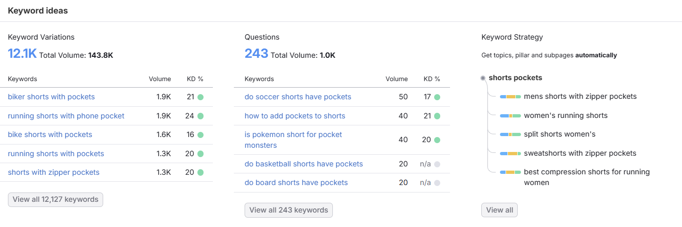Image resolution: width=682 pixels, height=227 pixels.
Task: Select 'women's running shorts' subtopic
Action: click(x=566, y=116)
